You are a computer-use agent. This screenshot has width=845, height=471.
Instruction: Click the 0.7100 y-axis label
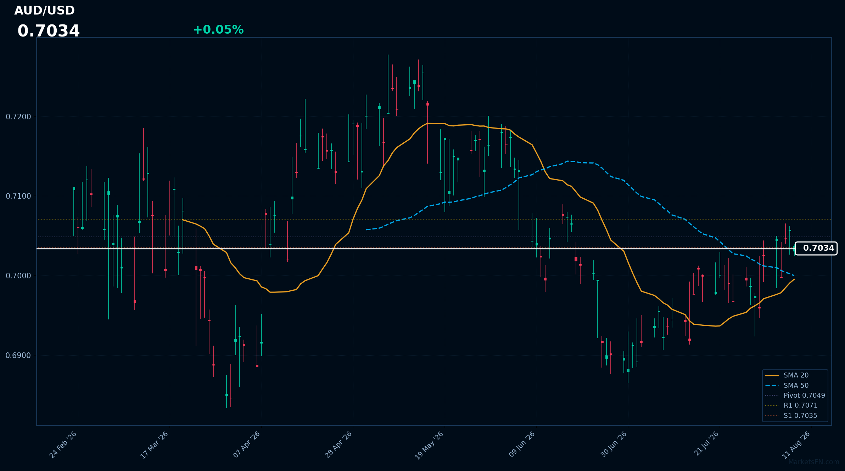pyautogui.click(x=18, y=196)
